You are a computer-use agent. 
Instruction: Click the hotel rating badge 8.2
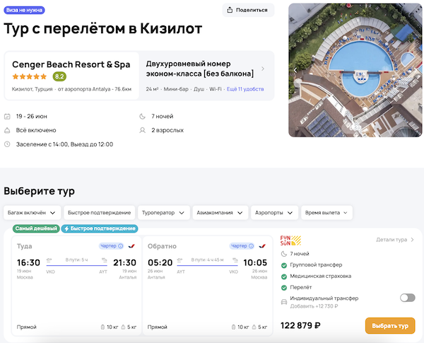tap(59, 76)
